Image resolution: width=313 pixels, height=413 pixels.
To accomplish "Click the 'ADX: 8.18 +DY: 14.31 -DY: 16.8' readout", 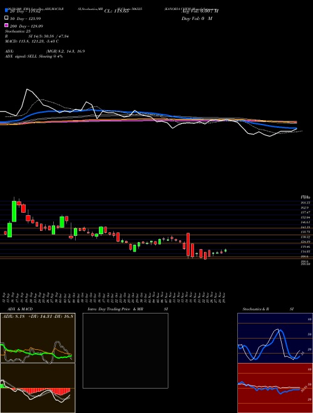I will tap(38, 317).
